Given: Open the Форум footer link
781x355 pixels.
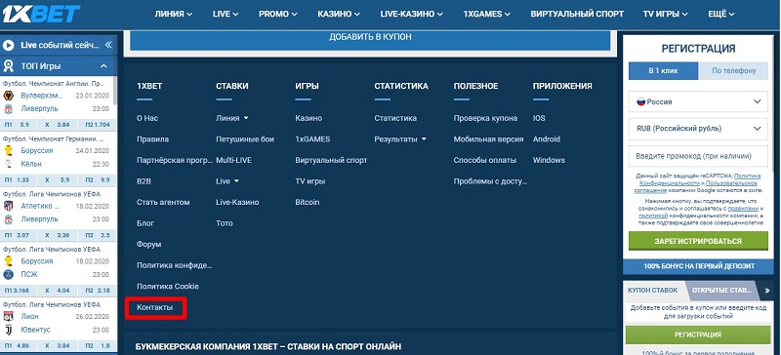Looking at the screenshot, I should click(x=148, y=245).
